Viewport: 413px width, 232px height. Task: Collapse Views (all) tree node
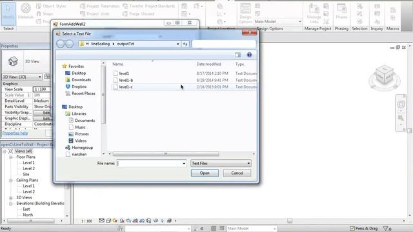5,151
